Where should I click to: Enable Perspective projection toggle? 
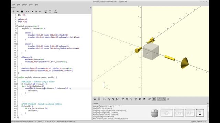click(x=150, y=99)
